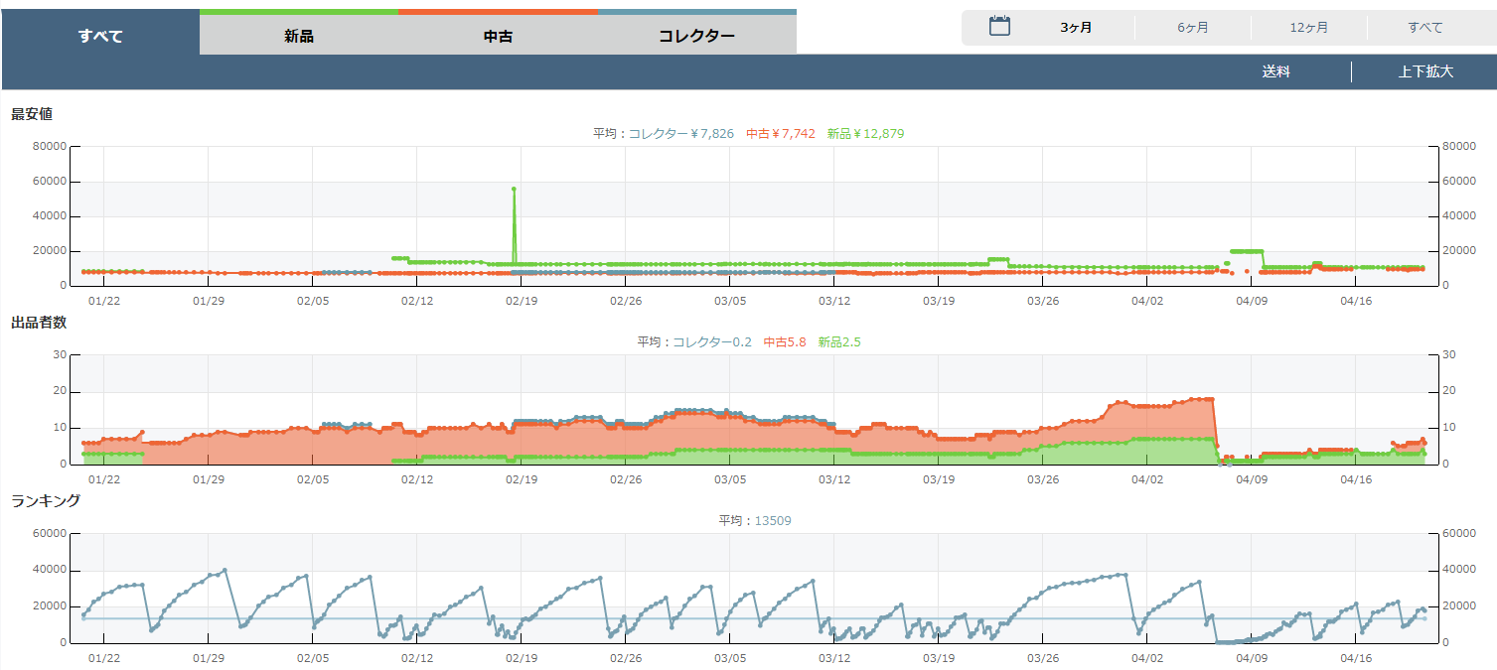The width and height of the screenshot is (1497, 670).
Task: Toggle コレクター ¥7,826 series in the 最安値 legend
Action: pos(680,134)
